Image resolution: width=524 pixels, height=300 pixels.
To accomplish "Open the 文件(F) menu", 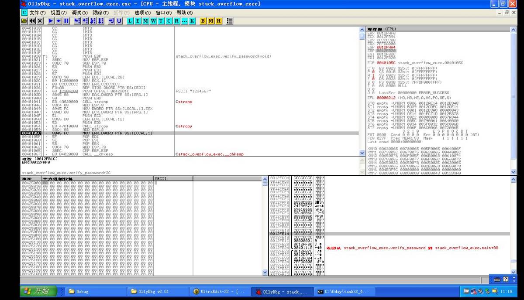I will 38,13.
